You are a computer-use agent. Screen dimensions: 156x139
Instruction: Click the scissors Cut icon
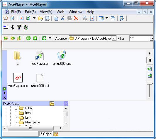pyautogui.click(x=62, y=18)
